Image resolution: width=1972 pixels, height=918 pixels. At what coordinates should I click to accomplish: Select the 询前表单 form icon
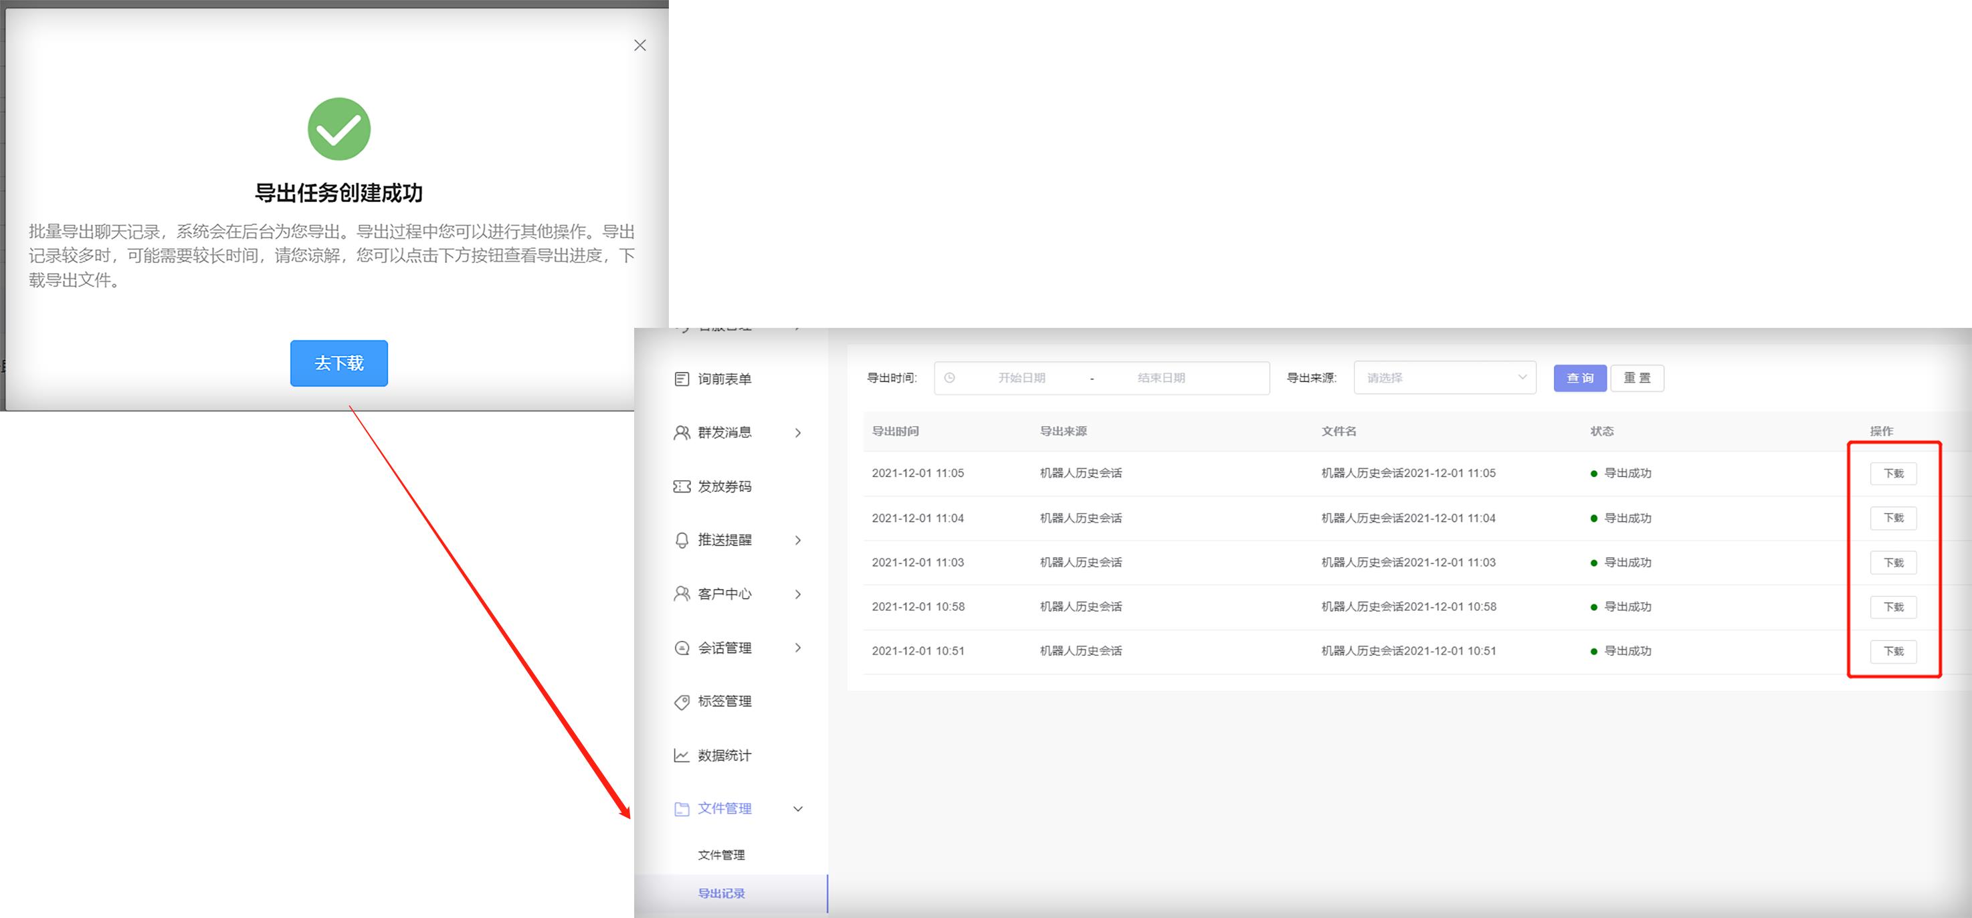pyautogui.click(x=682, y=378)
